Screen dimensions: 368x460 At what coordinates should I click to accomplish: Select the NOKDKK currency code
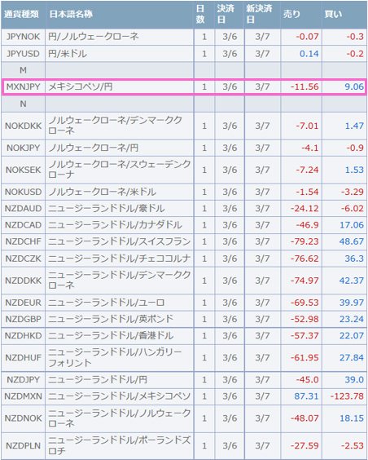pos(23,126)
